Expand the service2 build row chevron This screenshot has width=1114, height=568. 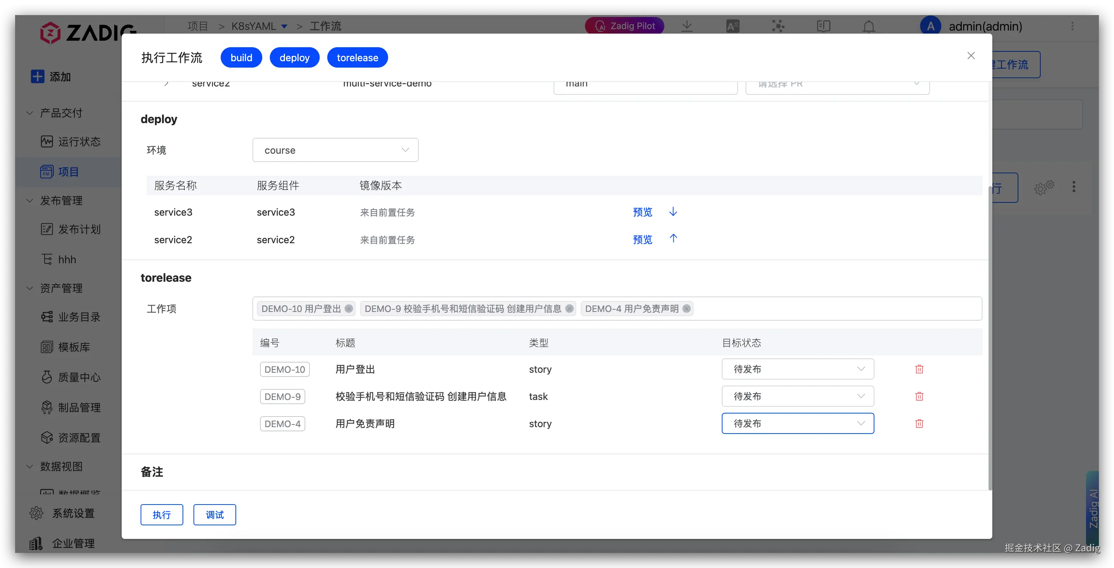pyautogui.click(x=167, y=83)
